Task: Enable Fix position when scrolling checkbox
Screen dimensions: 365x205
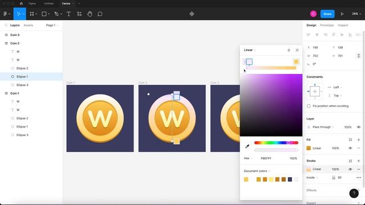Action: pyautogui.click(x=309, y=106)
